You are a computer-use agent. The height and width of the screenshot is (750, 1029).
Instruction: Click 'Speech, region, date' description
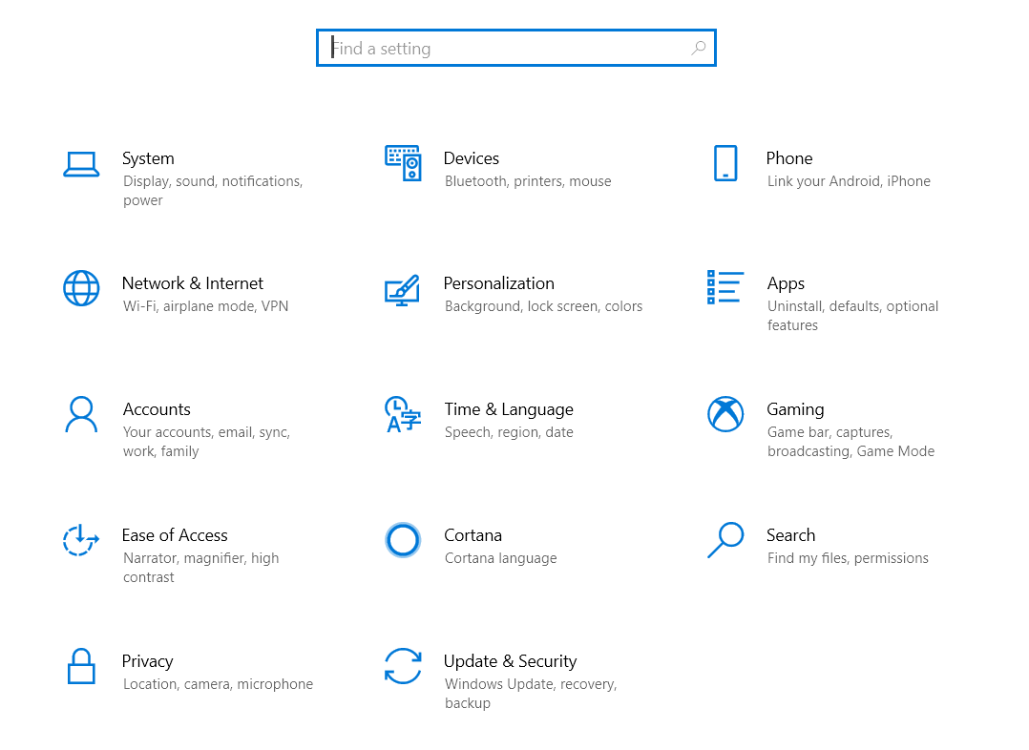tap(509, 432)
